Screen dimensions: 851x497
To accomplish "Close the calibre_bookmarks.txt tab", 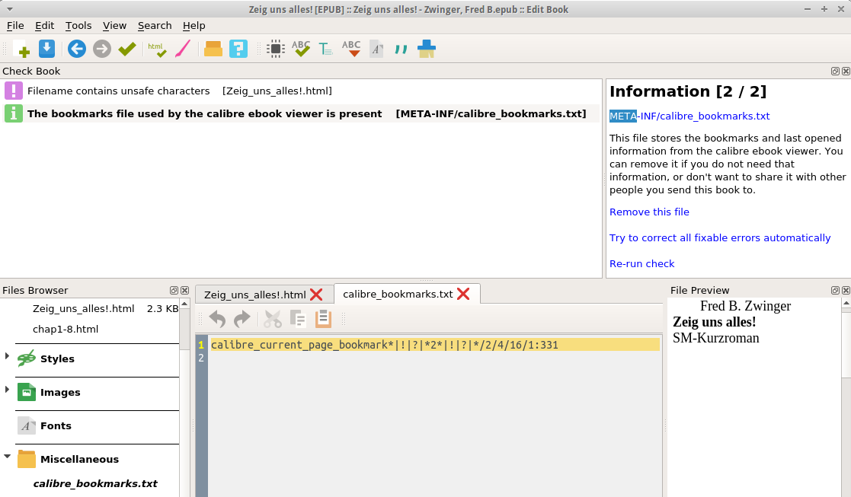I will click(463, 294).
